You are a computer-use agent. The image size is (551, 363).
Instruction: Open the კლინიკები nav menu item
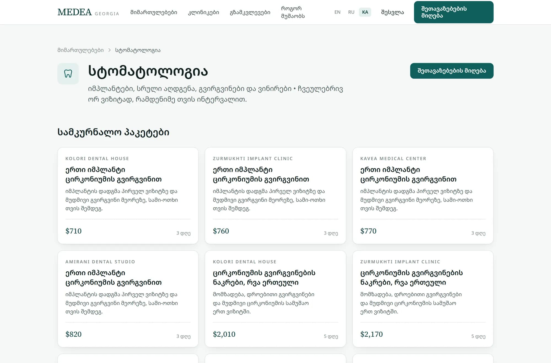click(203, 12)
